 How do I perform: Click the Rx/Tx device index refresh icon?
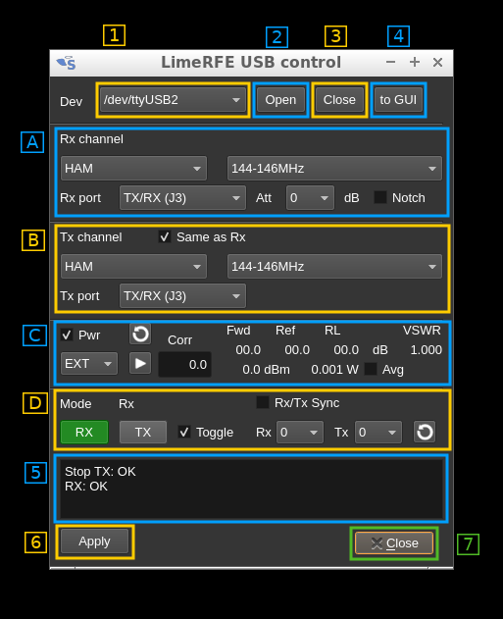(x=425, y=432)
